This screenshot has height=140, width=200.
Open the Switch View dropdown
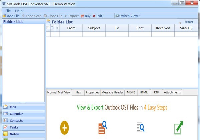tap(128, 16)
